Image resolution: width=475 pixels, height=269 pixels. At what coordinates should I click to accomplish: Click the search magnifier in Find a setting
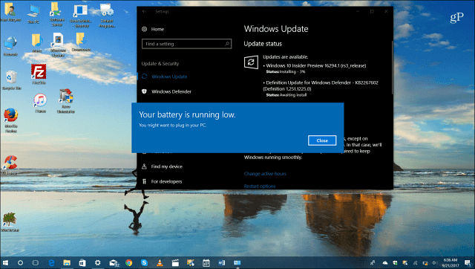pyautogui.click(x=227, y=44)
